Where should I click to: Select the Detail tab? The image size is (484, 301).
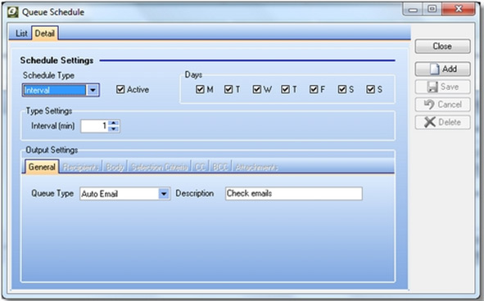[x=45, y=34]
